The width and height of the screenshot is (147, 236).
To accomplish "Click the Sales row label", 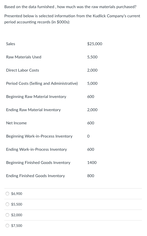I will (x=10, y=44).
